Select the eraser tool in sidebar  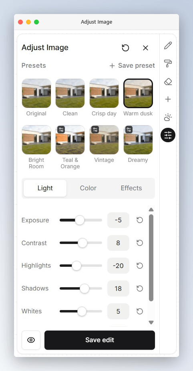point(168,82)
